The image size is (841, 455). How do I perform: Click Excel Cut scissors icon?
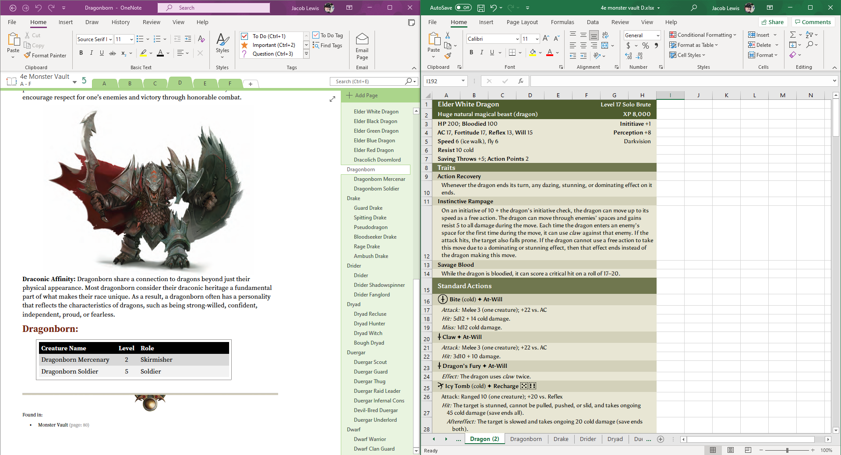(448, 35)
